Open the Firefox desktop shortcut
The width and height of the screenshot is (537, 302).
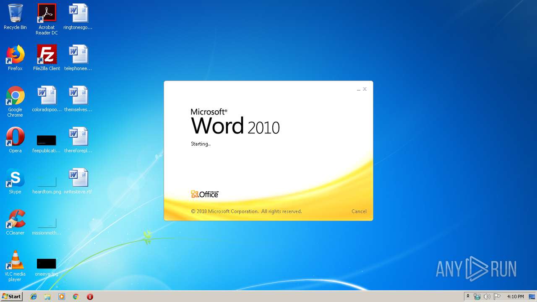tap(15, 58)
